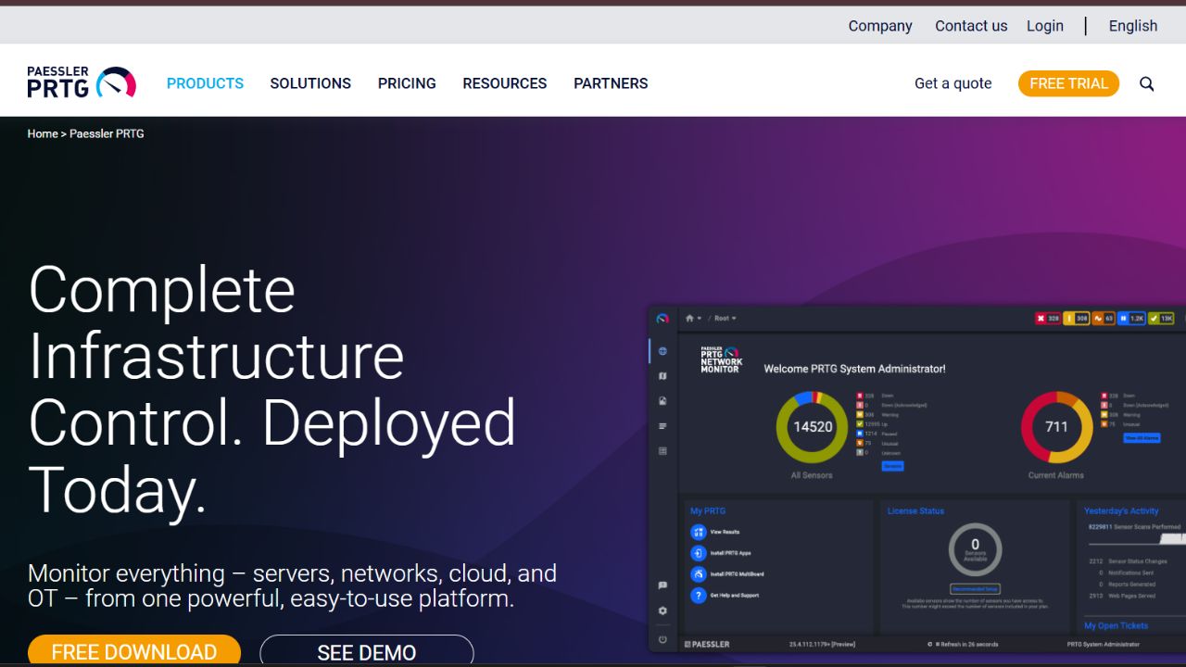Click the Install PRTG MultiBoard icon

[699, 574]
